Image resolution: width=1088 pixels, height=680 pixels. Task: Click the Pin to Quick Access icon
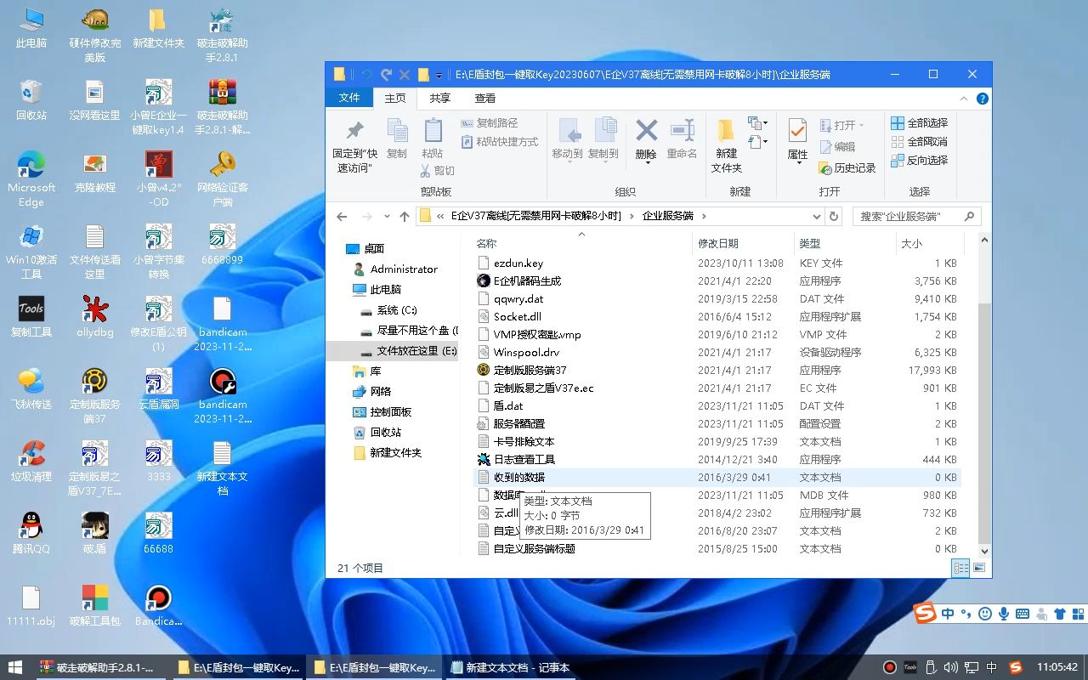(x=354, y=131)
